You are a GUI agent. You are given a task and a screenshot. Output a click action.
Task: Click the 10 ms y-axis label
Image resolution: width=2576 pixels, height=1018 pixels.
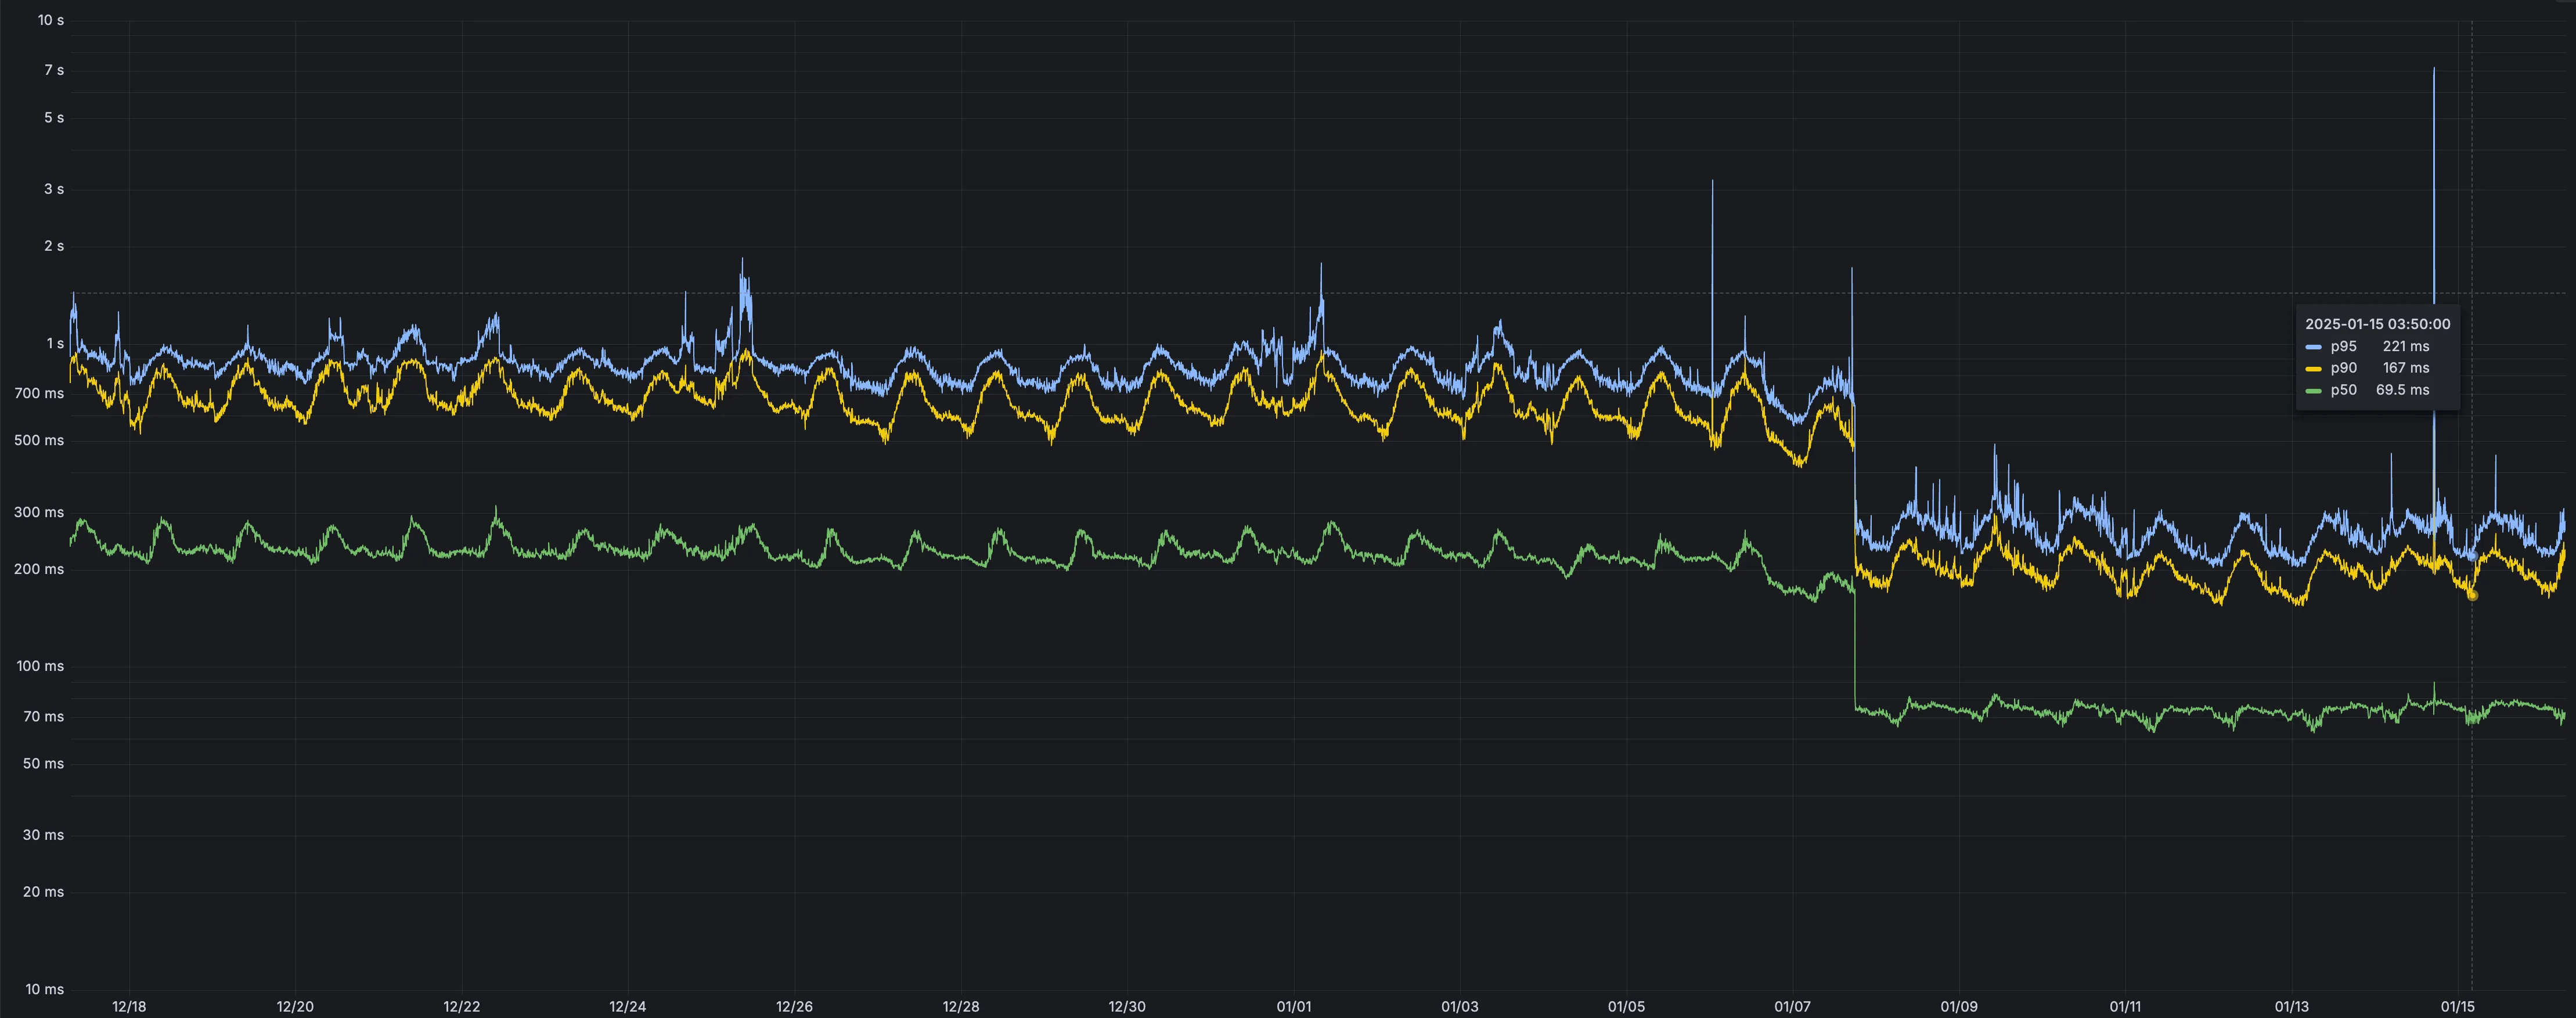44,989
